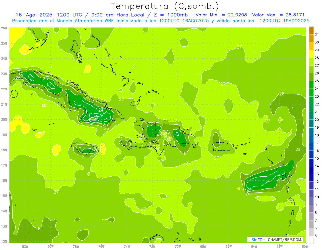Viewport: 324px width, 250px height.
Task: Click the 21N latitude axis label
Action: 4,104
